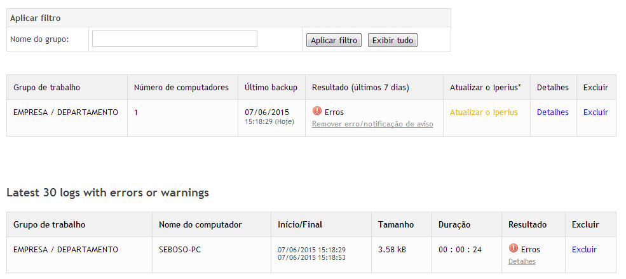Screen dimensions: 626x279
Task: Click the orange Atualizar o Iperius link
Action: pos(484,112)
